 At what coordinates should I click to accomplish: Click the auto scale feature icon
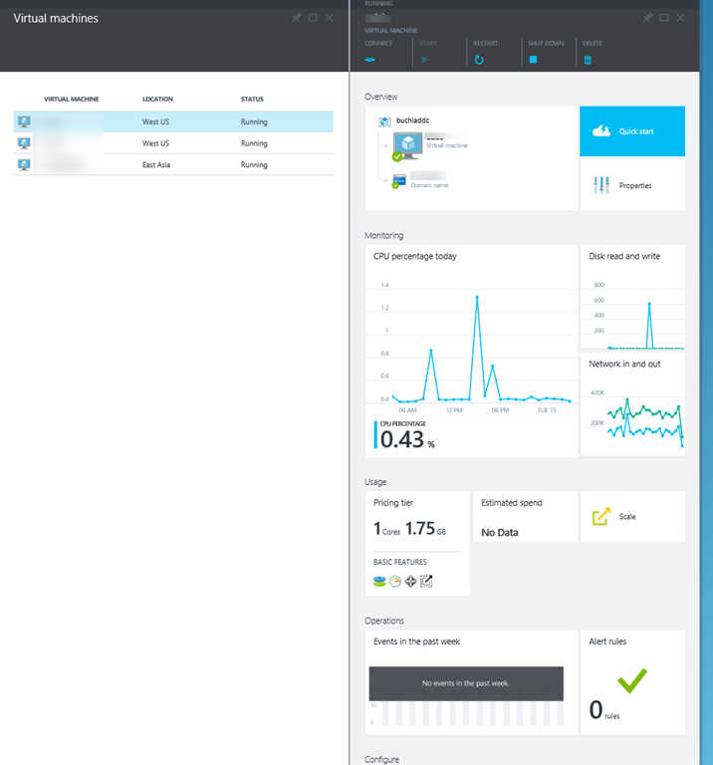pos(426,581)
